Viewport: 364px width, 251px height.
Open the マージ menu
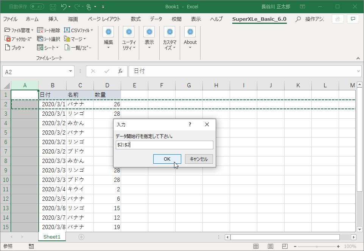point(75,39)
